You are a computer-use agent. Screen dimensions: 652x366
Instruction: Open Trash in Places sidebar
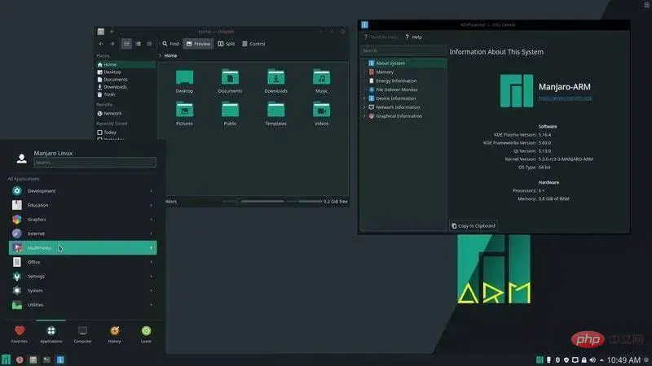pos(126,94)
